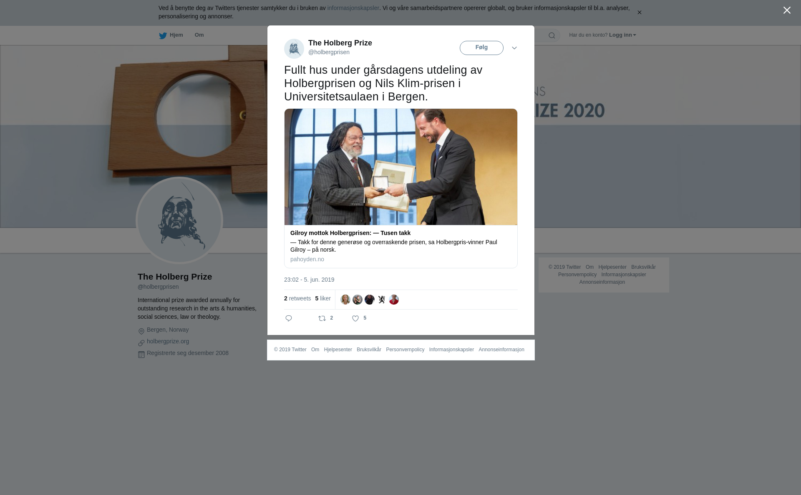Click the retweet icon under the tweet
The image size is (801, 495).
point(322,318)
